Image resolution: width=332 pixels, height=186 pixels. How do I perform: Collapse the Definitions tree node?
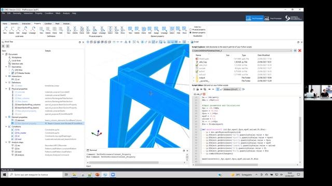[6, 83]
